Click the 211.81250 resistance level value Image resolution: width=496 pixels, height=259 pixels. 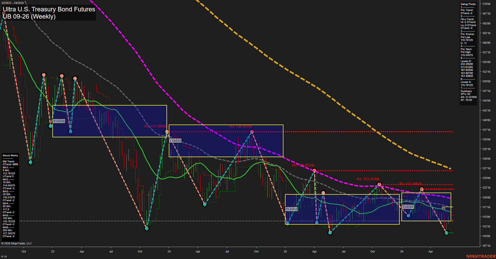[x=467, y=67]
